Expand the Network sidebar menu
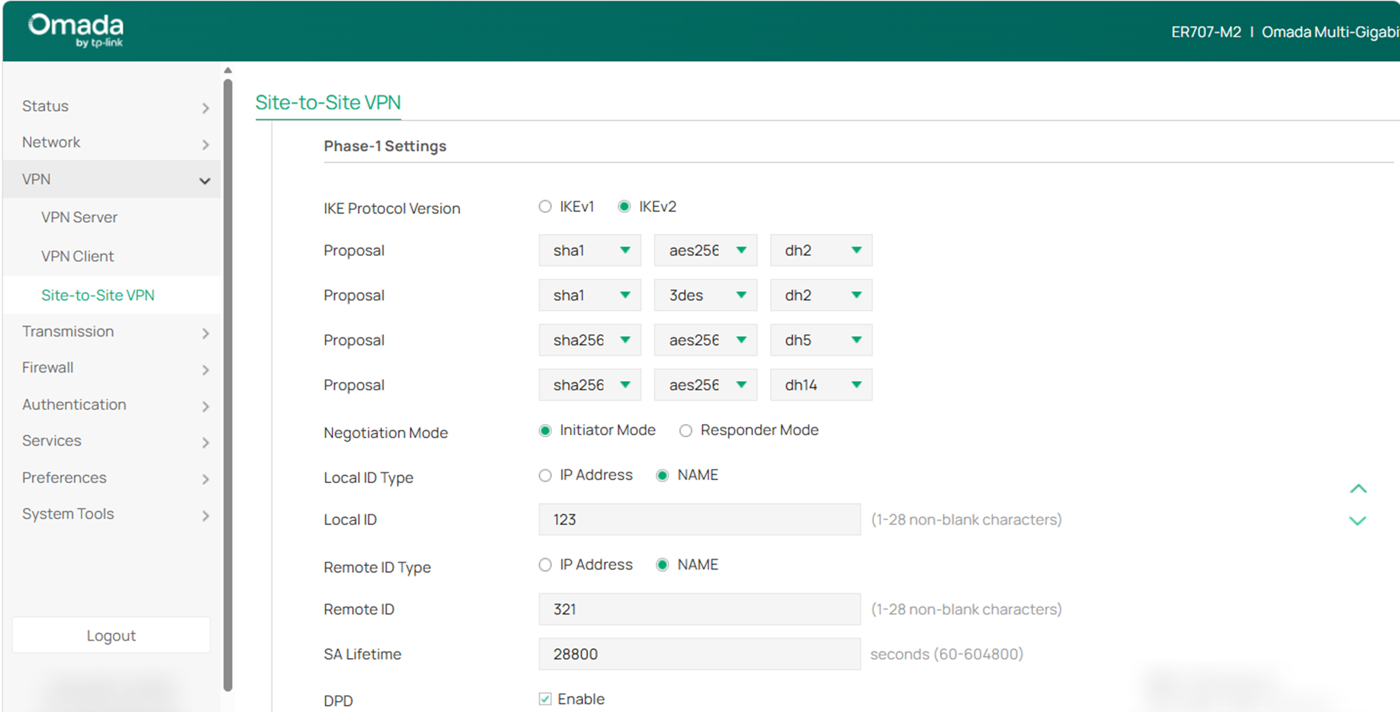 click(51, 142)
